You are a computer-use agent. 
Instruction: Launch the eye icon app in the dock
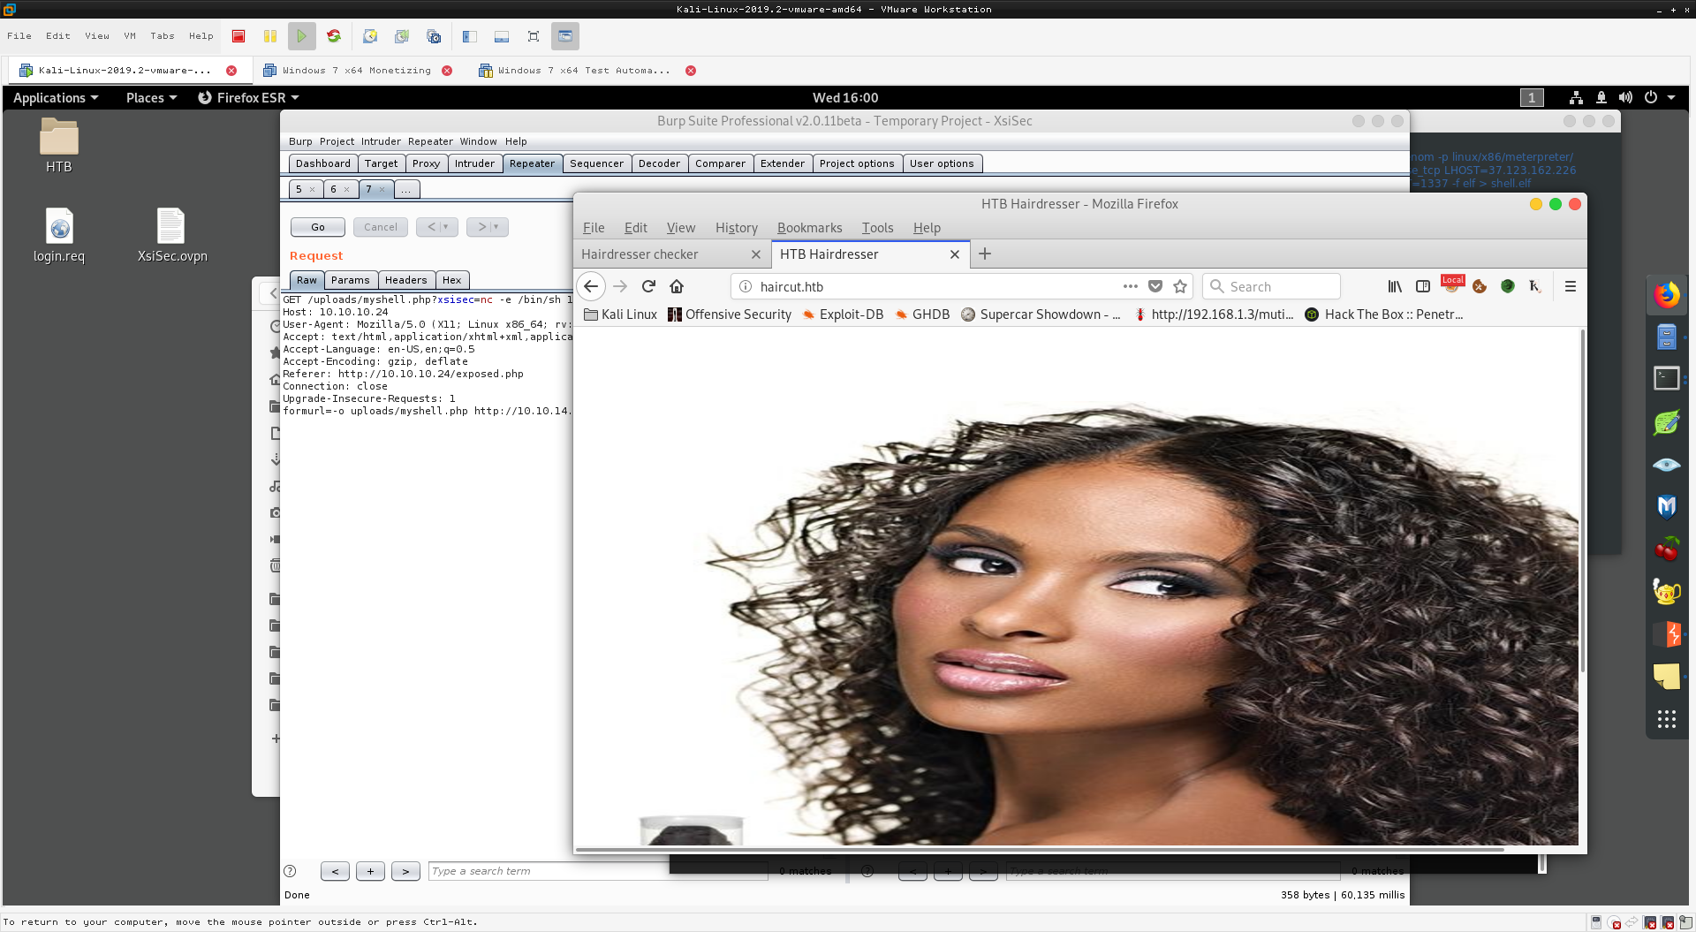click(x=1667, y=465)
